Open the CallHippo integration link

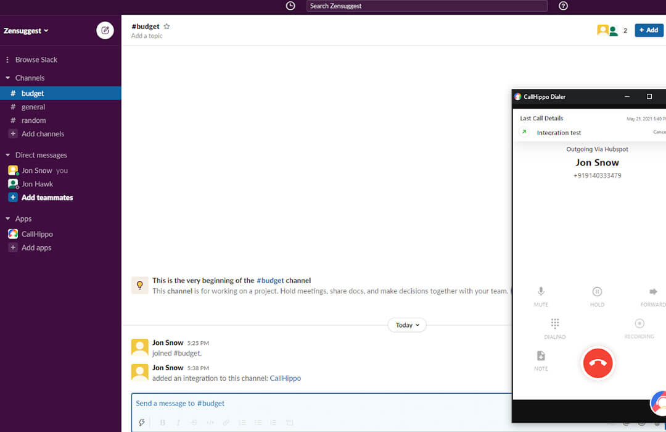tap(286, 378)
